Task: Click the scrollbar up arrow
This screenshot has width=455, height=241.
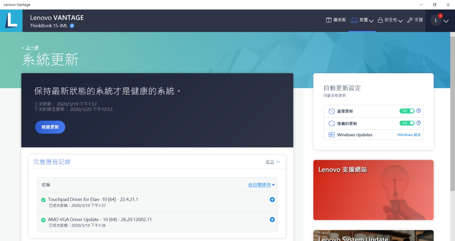Action: (x=452, y=34)
